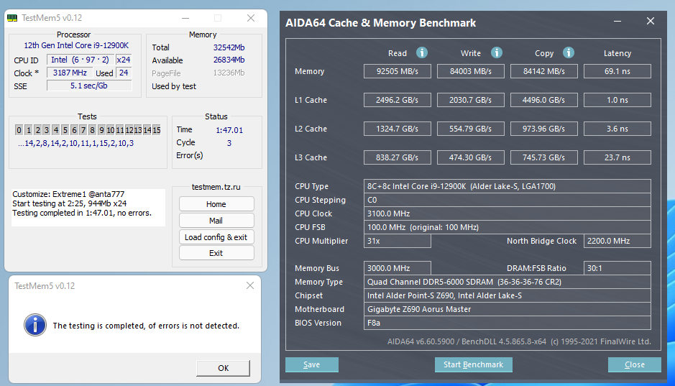Image resolution: width=675 pixels, height=386 pixels.
Task: Click the Copy column info icon
Action: [568, 52]
